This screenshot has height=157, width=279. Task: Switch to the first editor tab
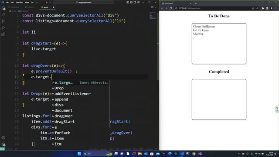tap(14, 7)
